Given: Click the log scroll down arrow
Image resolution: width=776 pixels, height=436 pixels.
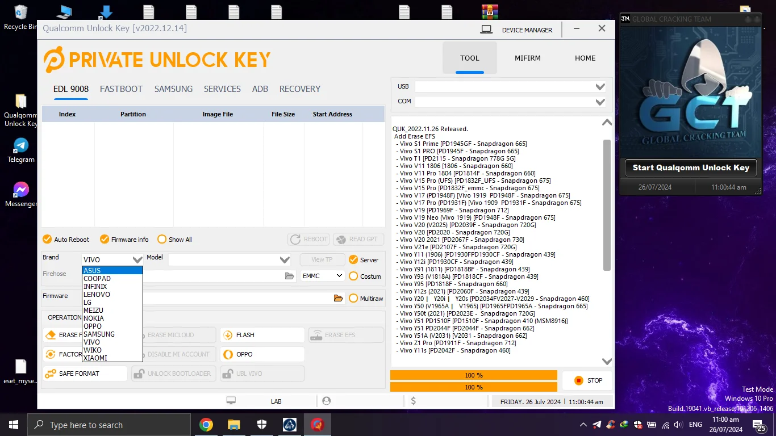Looking at the screenshot, I should (x=607, y=362).
